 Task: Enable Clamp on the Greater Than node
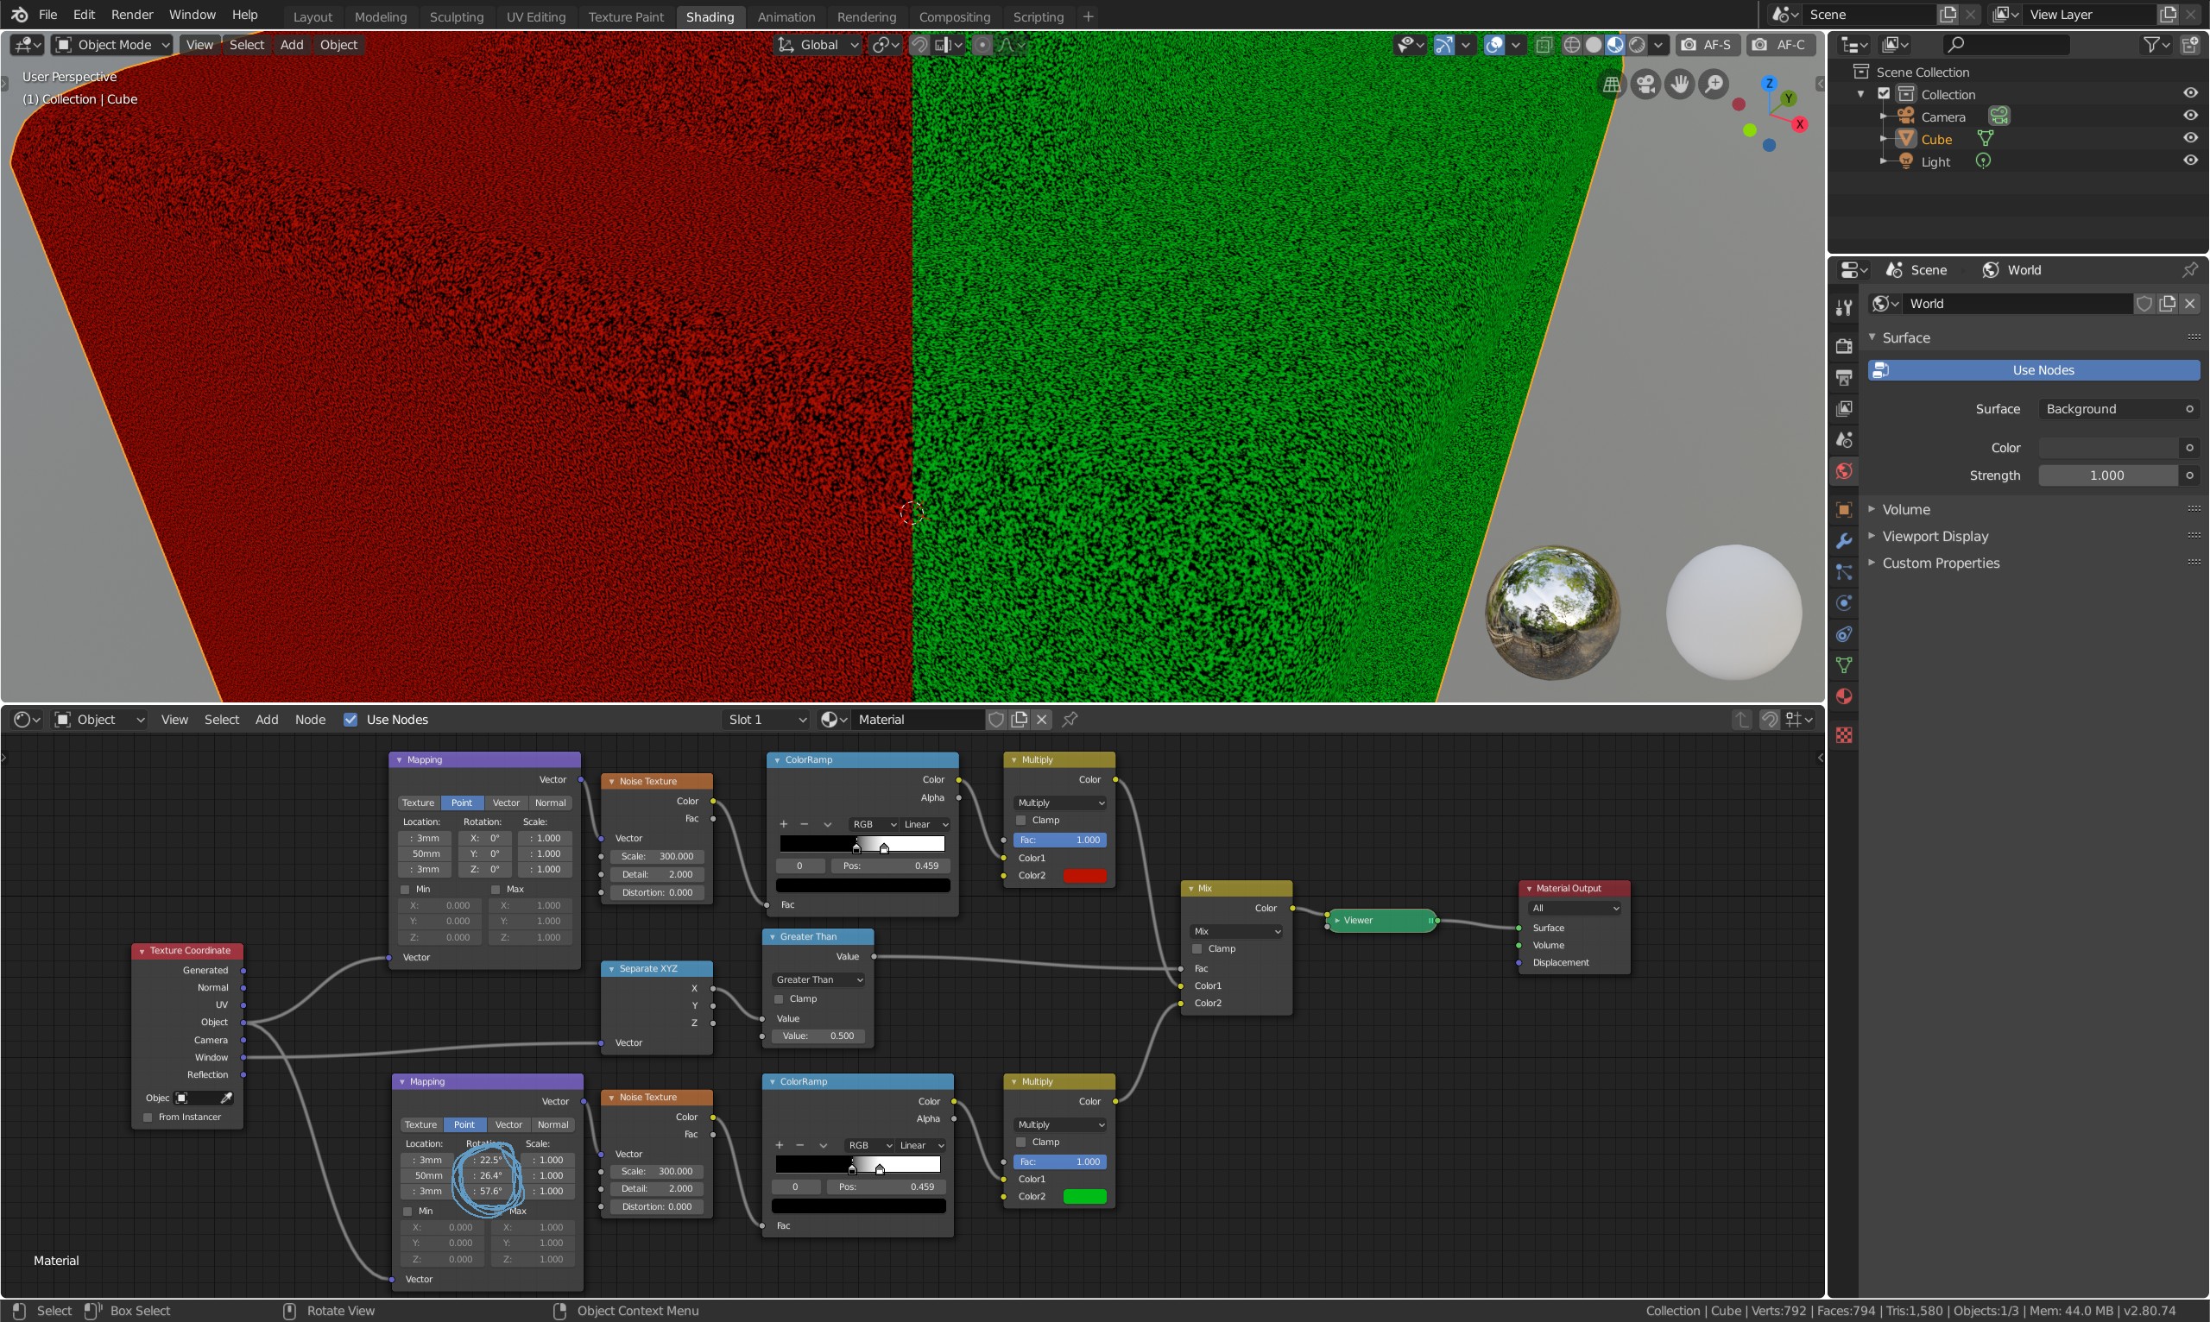778,998
